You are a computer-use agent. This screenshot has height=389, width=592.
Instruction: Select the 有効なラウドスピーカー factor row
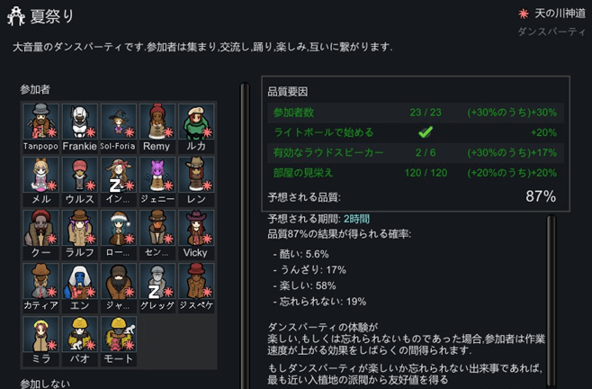click(416, 152)
